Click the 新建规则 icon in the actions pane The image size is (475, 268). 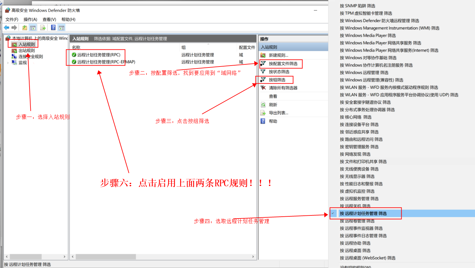click(x=263, y=55)
